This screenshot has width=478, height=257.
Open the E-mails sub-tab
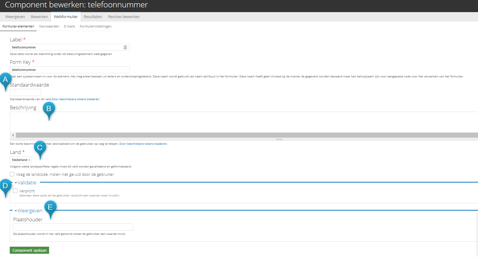click(x=70, y=26)
